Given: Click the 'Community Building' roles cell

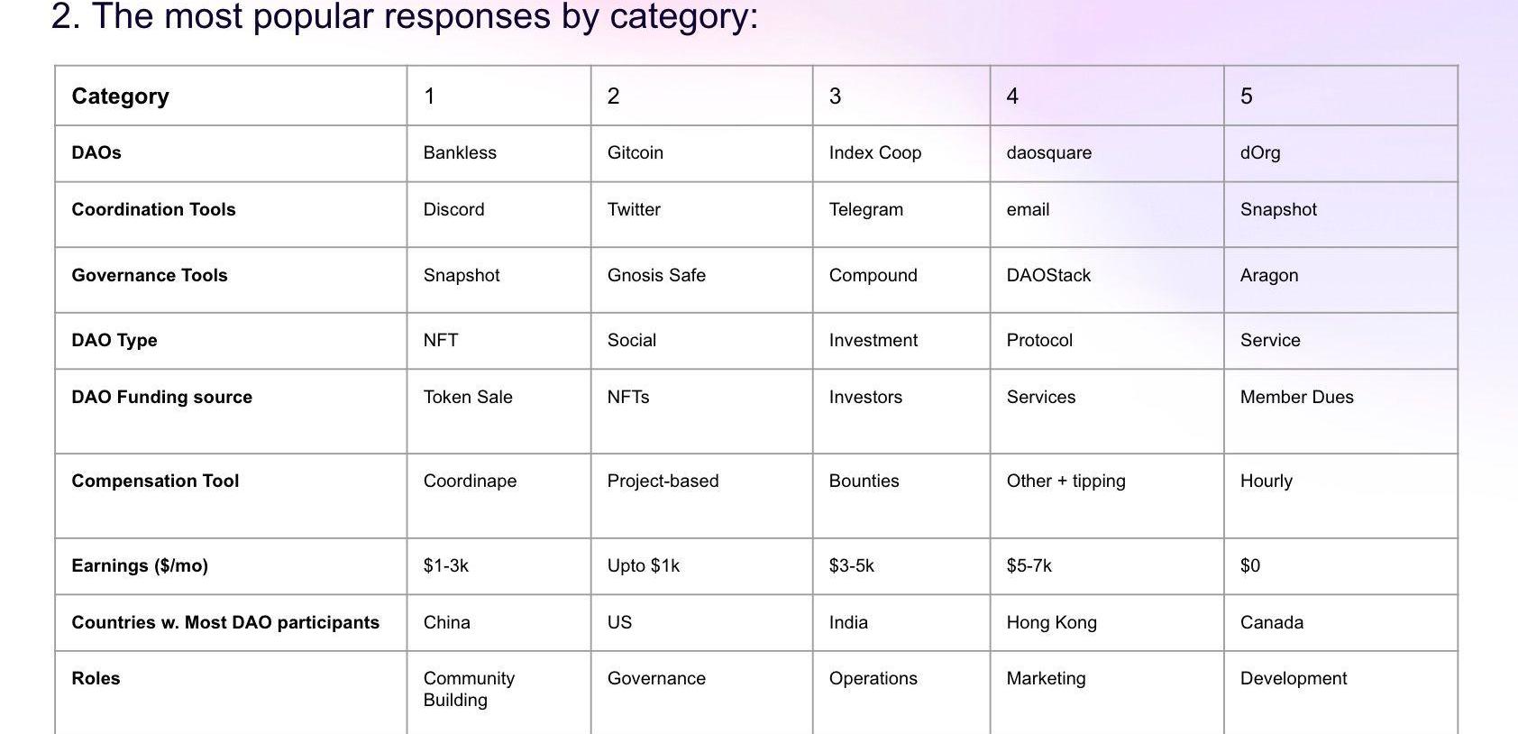Looking at the screenshot, I should pyautogui.click(x=498, y=693).
